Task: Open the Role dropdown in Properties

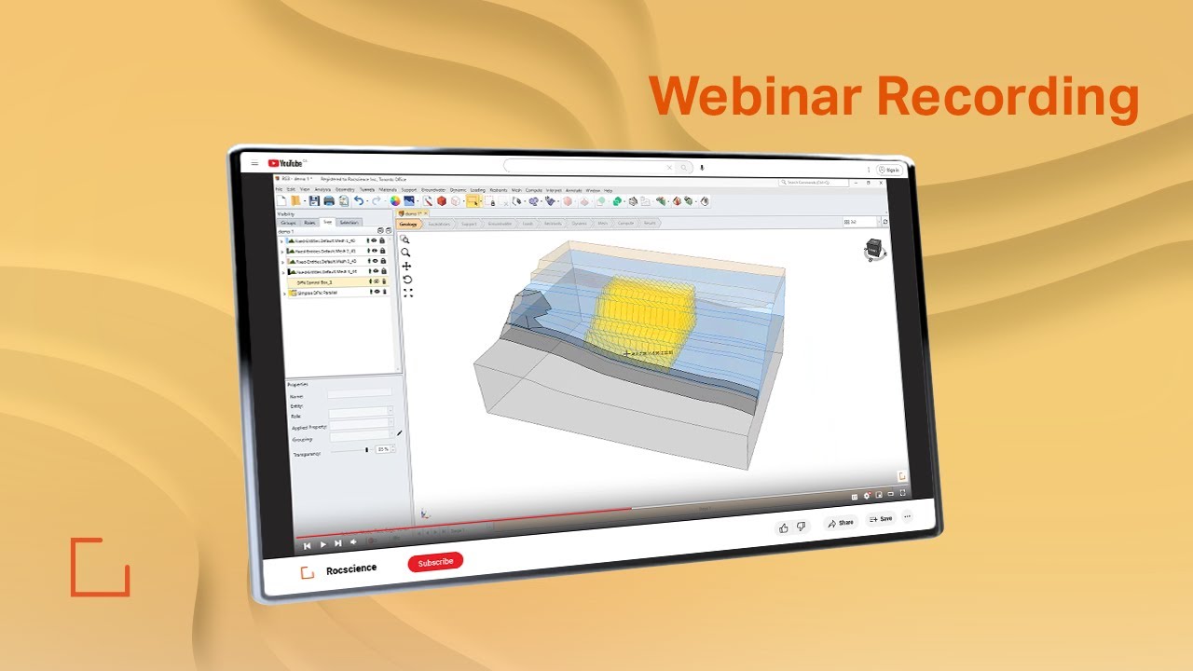Action: pos(362,411)
